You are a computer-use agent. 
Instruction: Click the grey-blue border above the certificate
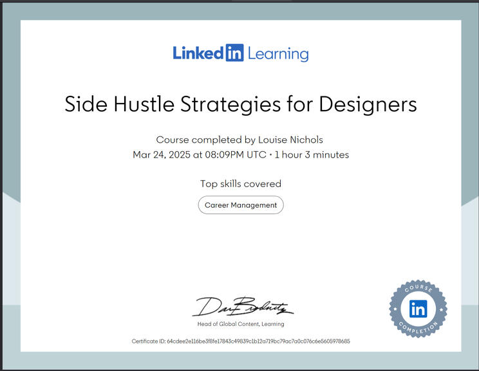(x=240, y=11)
